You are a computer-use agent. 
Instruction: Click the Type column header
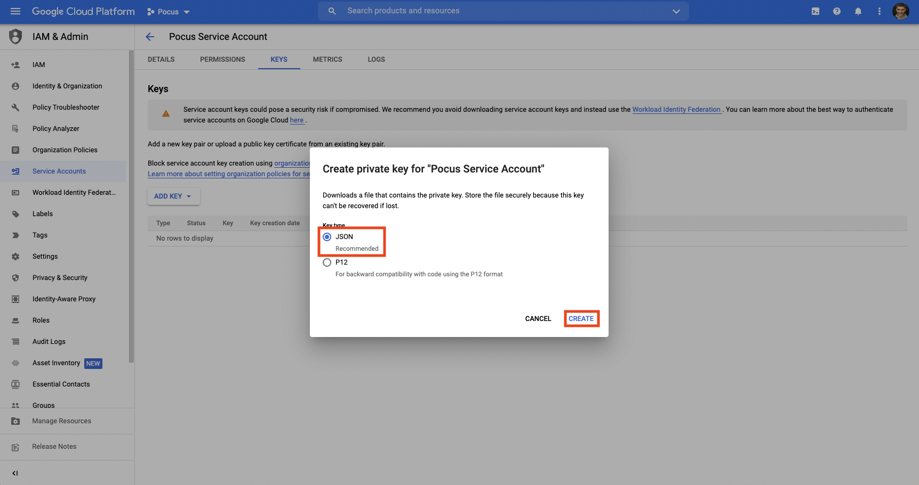(163, 223)
